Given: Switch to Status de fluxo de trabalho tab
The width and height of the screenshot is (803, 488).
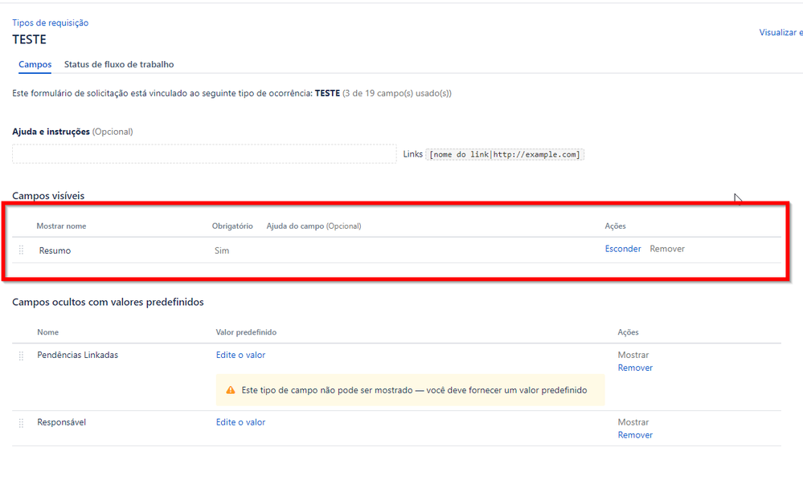Looking at the screenshot, I should point(119,64).
